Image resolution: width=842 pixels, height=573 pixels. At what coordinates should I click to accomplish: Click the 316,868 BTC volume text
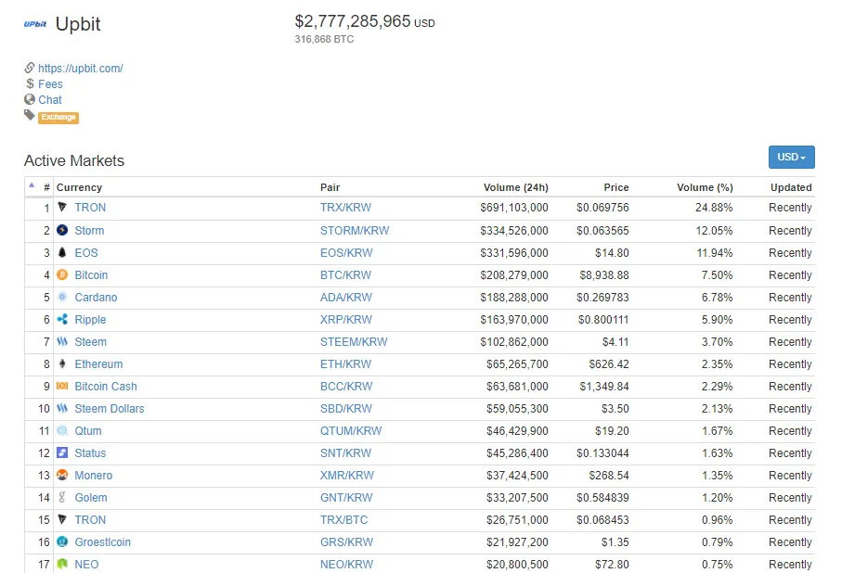(x=324, y=39)
